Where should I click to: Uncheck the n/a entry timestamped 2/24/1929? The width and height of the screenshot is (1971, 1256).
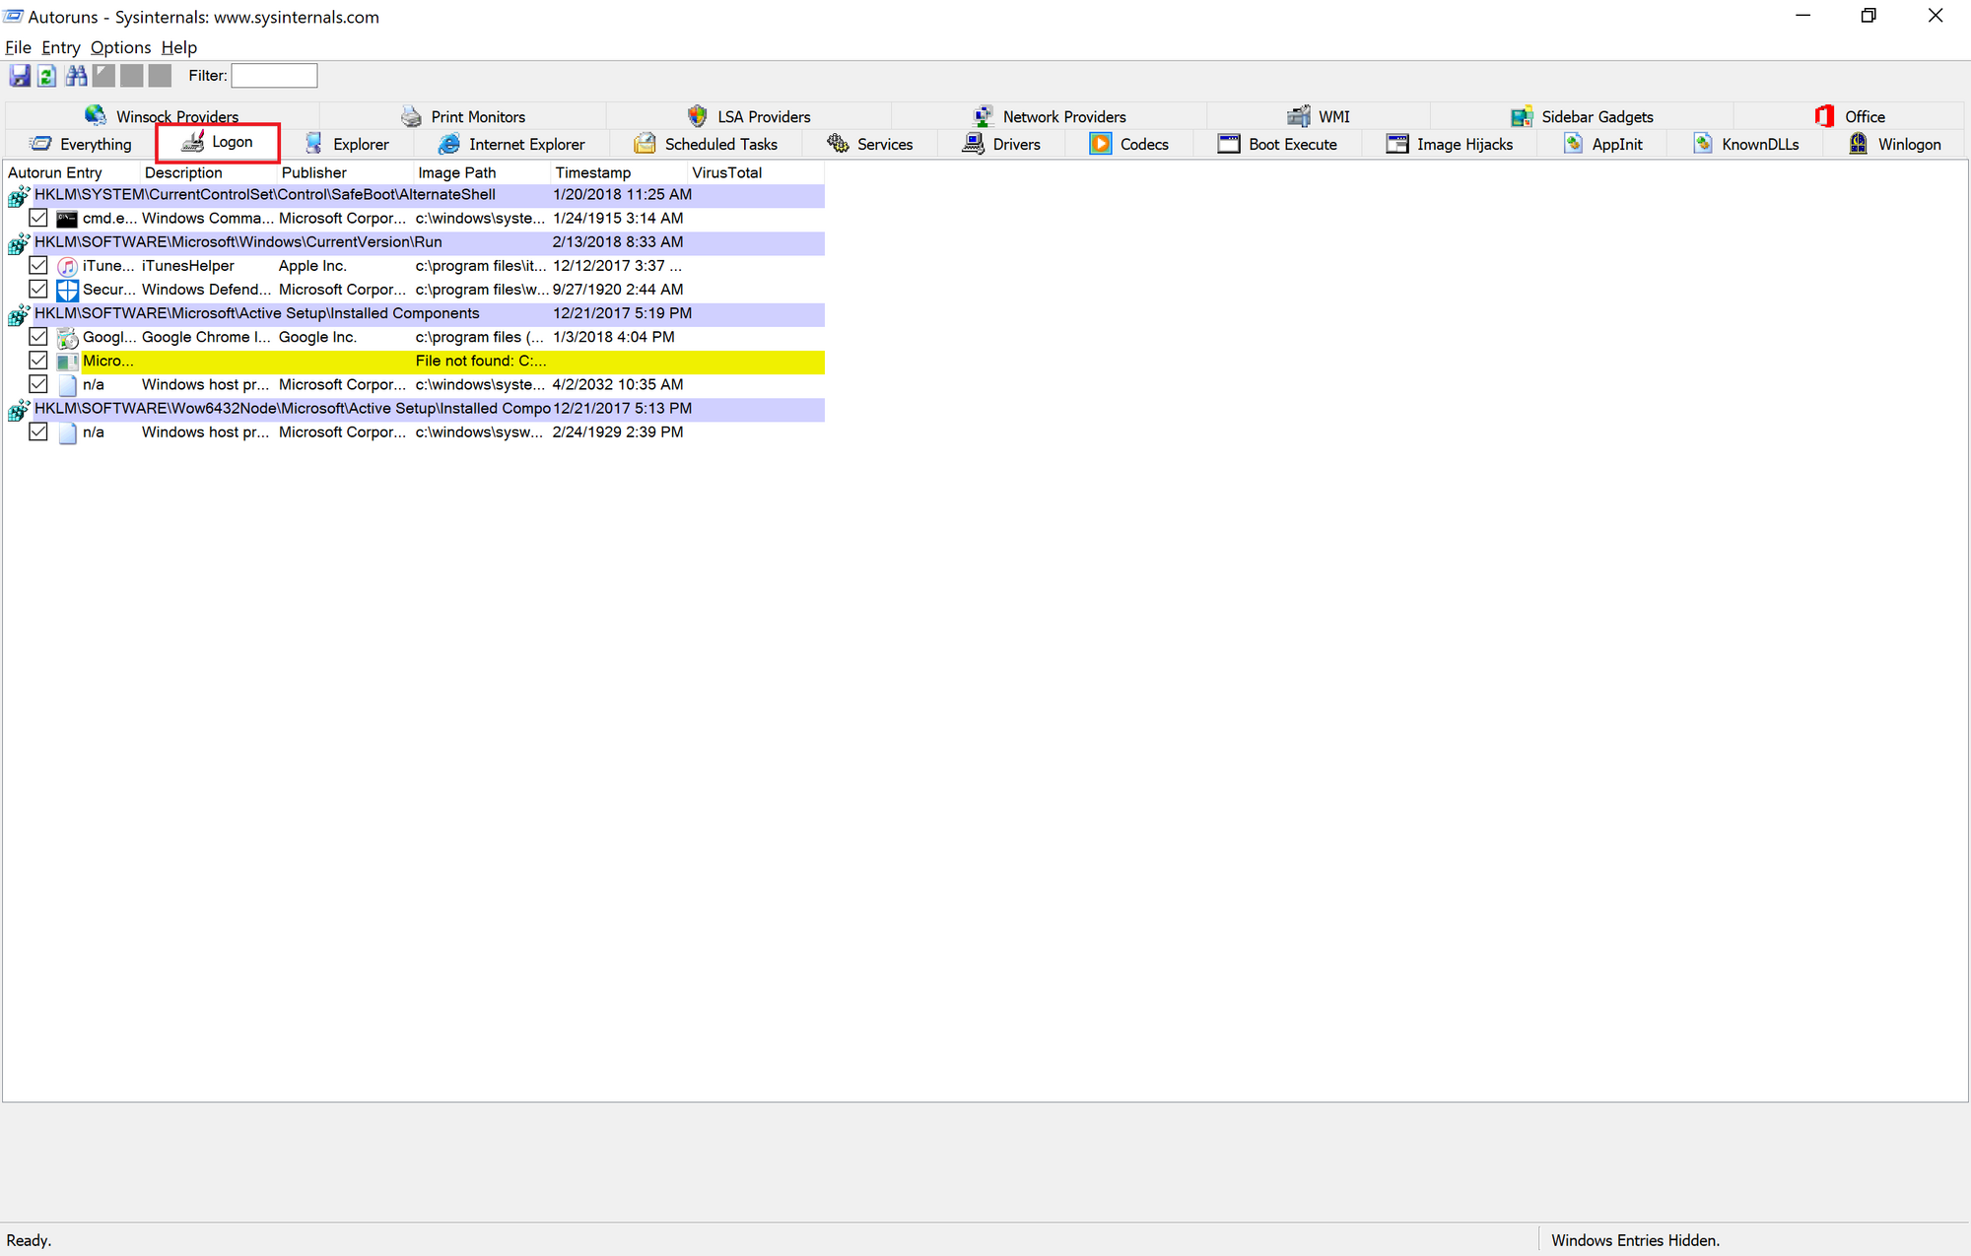[38, 431]
